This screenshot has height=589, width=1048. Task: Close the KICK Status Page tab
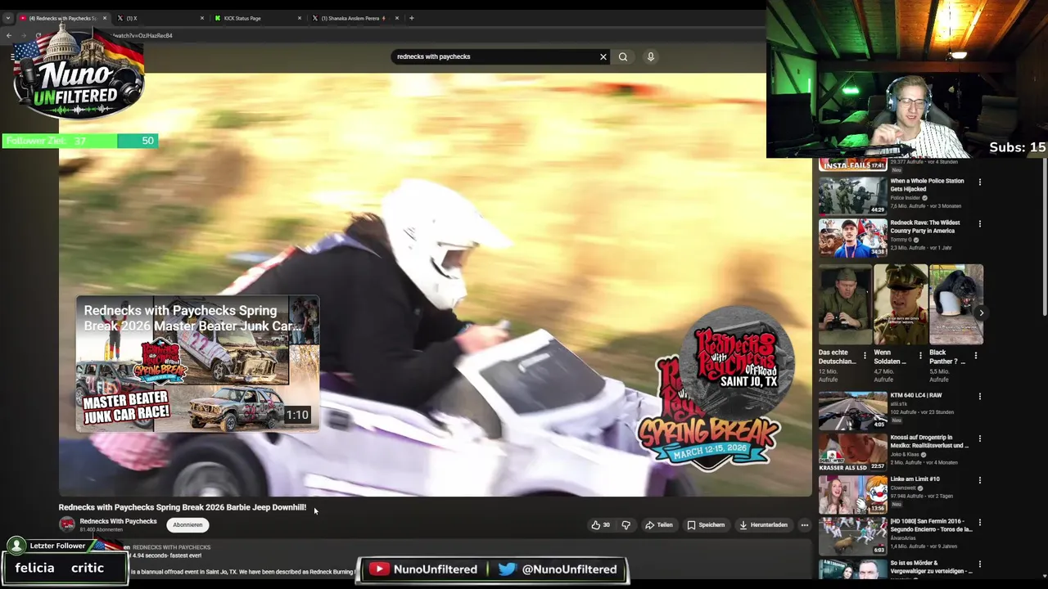coord(300,18)
